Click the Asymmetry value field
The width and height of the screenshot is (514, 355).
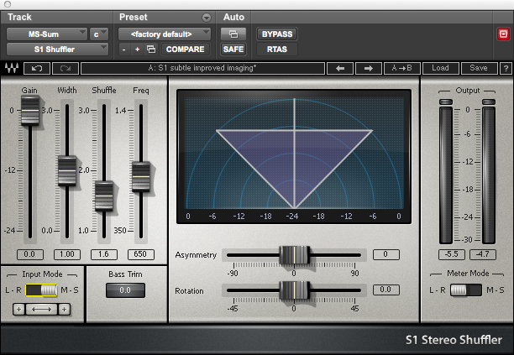point(386,254)
